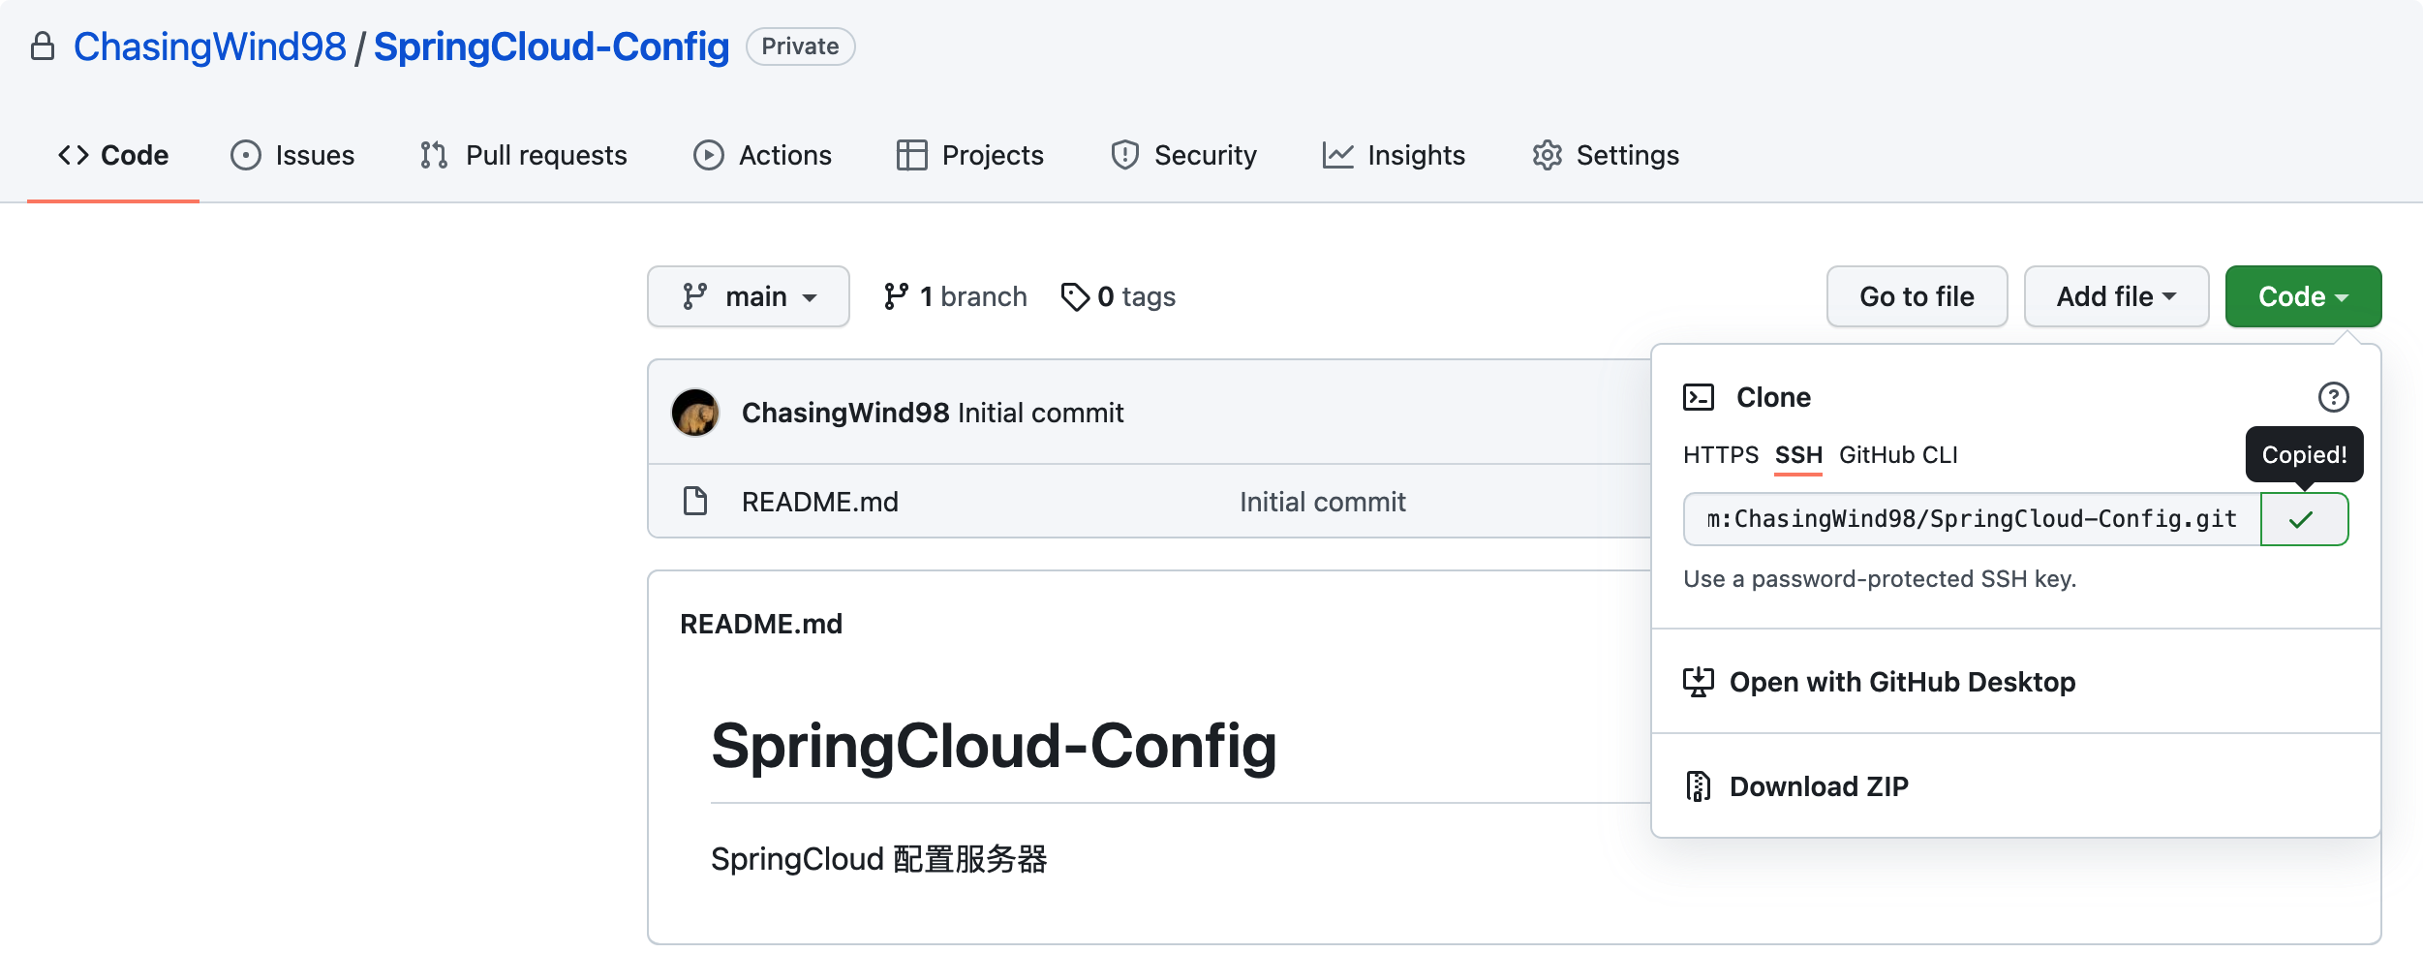The height and width of the screenshot is (953, 2423).
Task: Switch to the HTTPS clone tab
Action: 1720,455
